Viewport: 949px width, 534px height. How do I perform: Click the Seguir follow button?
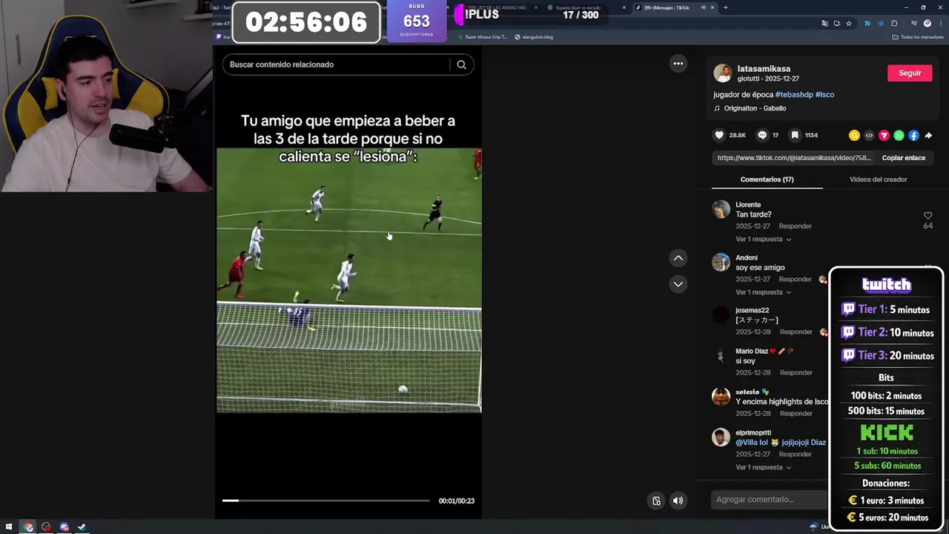point(910,73)
